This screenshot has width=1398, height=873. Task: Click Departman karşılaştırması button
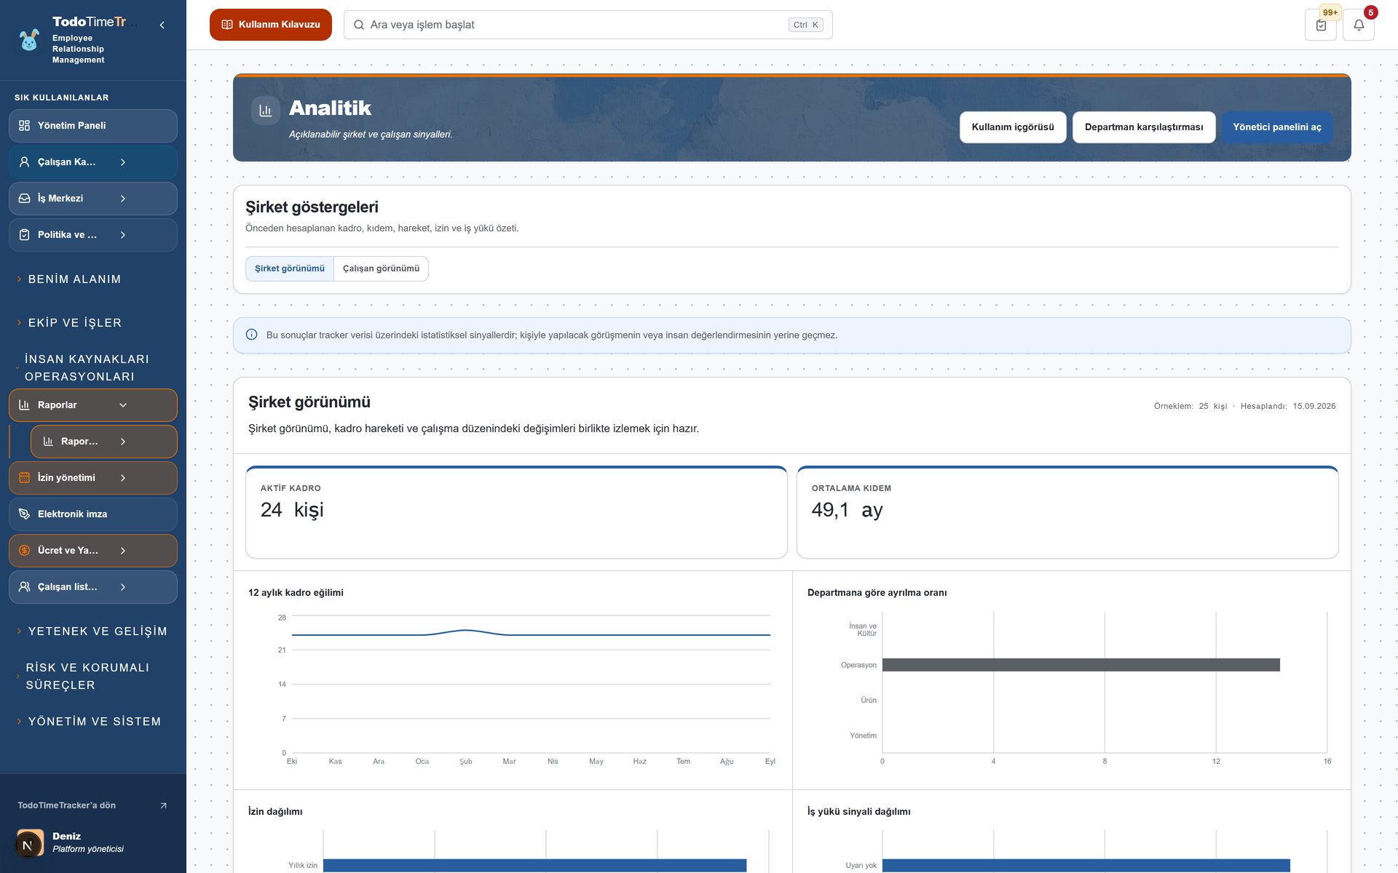tap(1144, 127)
